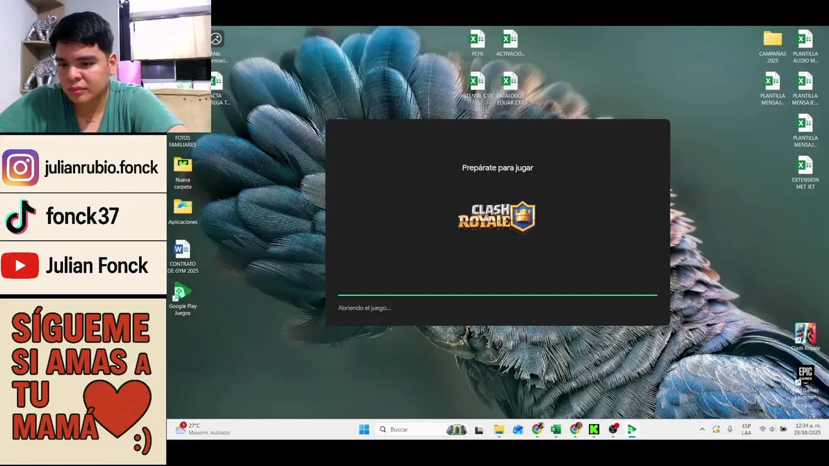Viewport: 829px width, 466px height.
Task: Open Chrome icon between Excel and Kick
Action: pos(575,429)
